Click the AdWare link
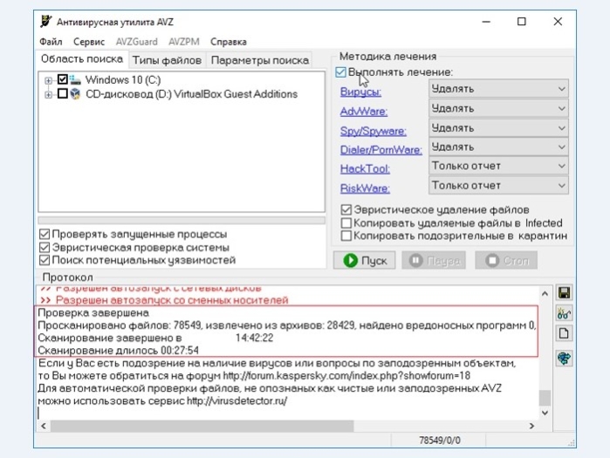The image size is (610, 458). coord(364,112)
